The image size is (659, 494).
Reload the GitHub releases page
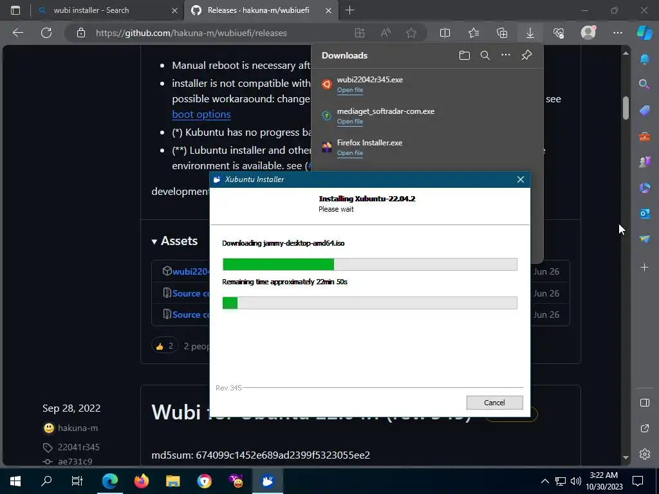pyautogui.click(x=46, y=33)
